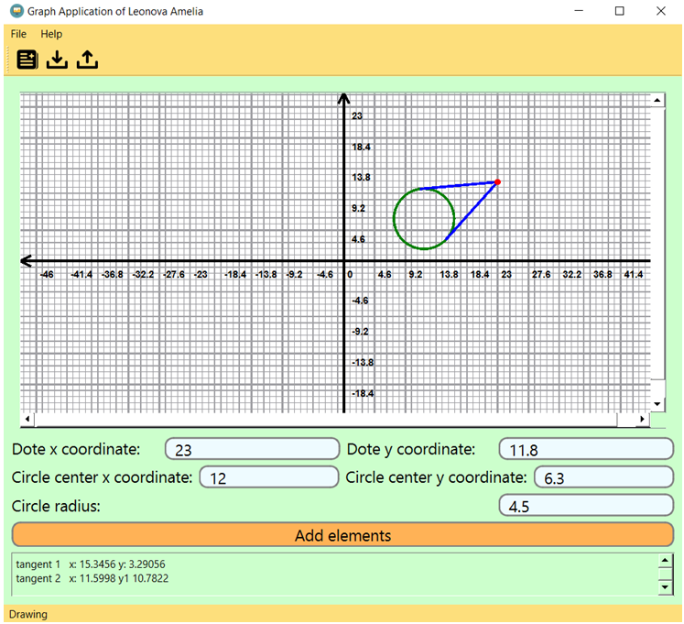Select the 'tangent 1' result row
This screenshot has width=684, height=624.
pyautogui.click(x=91, y=564)
